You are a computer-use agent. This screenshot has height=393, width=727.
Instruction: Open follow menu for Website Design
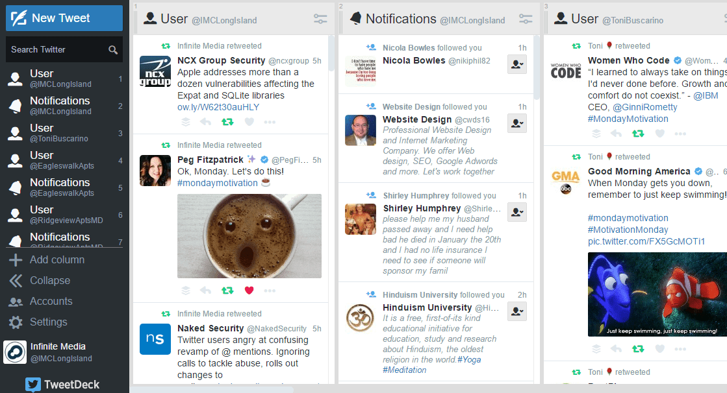(x=517, y=124)
